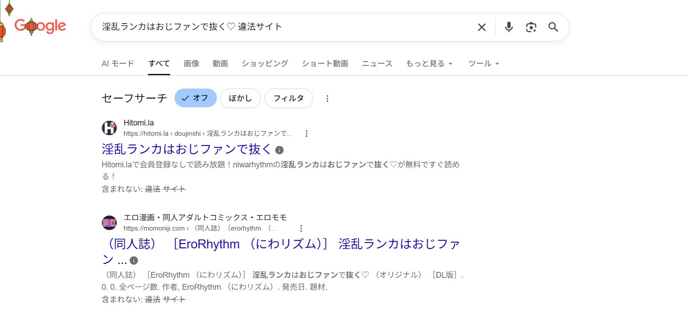Expand the もっと見る dropdown
The image size is (688, 316).
[x=429, y=64]
